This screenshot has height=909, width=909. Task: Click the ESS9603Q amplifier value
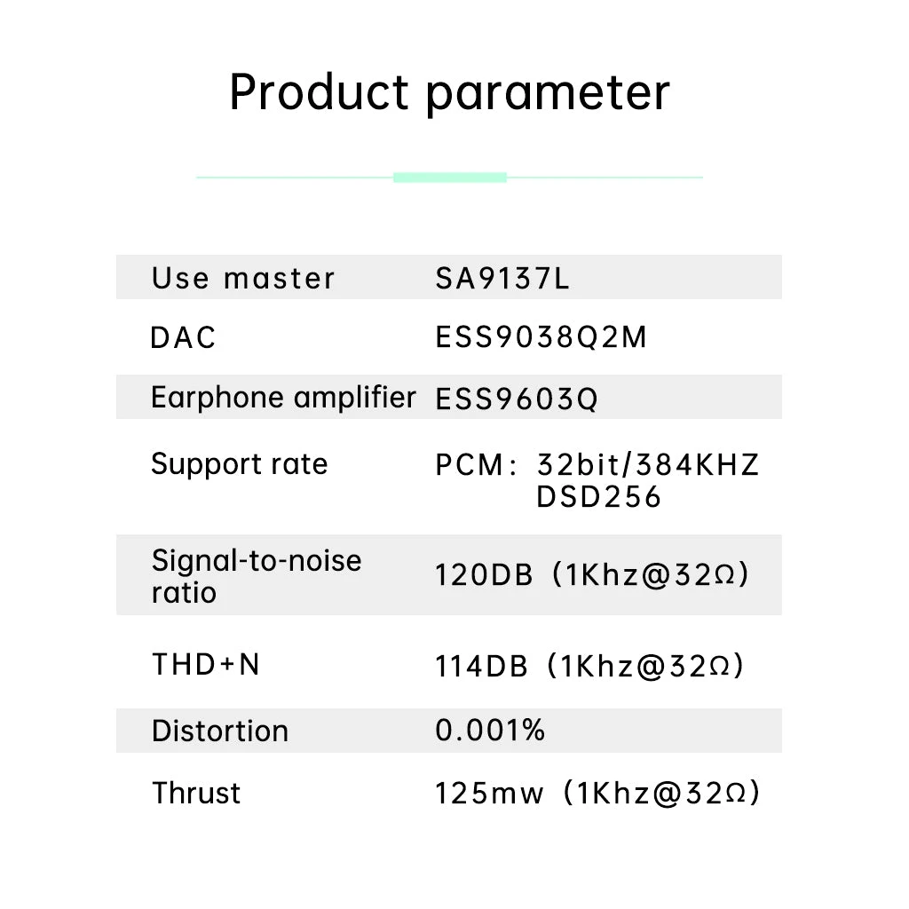517,399
